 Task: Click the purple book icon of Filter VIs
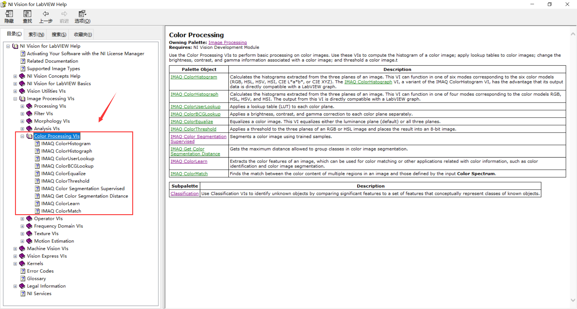click(x=29, y=114)
